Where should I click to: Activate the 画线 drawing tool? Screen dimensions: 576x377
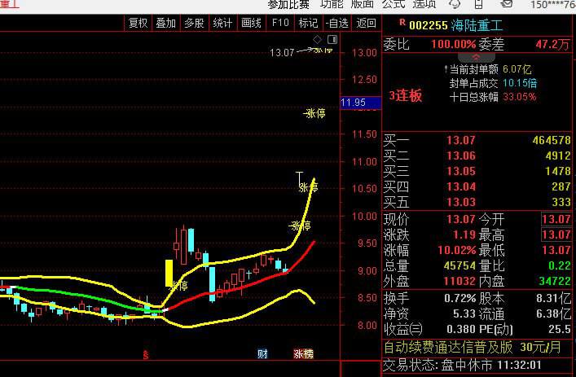[x=252, y=23]
